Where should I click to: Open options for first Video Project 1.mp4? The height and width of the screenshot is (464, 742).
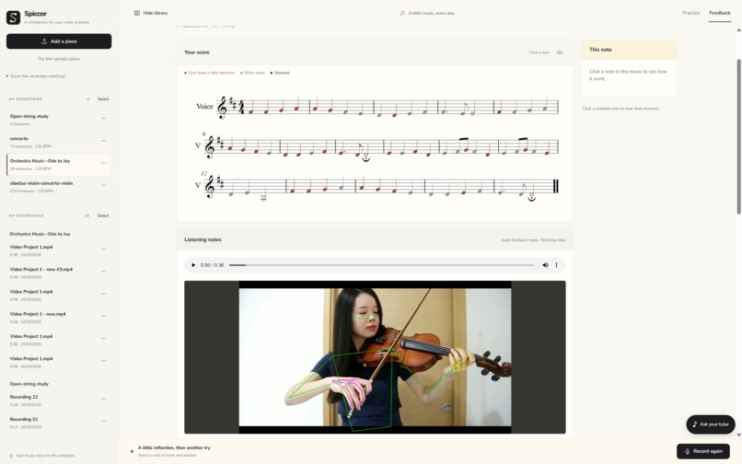(104, 249)
